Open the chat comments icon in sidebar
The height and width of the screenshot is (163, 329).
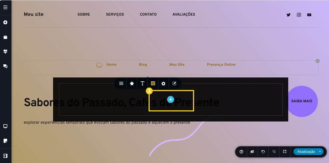click(5, 66)
